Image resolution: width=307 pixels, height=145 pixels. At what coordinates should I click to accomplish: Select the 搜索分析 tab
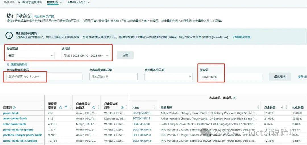(x=53, y=2)
